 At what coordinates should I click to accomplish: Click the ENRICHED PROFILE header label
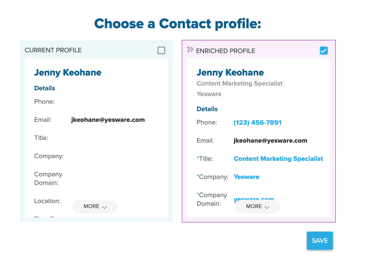coord(225,51)
